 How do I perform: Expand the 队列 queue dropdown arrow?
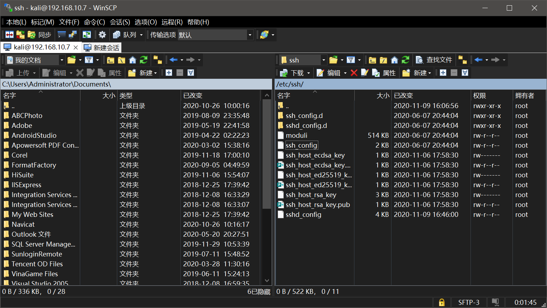[x=141, y=35]
